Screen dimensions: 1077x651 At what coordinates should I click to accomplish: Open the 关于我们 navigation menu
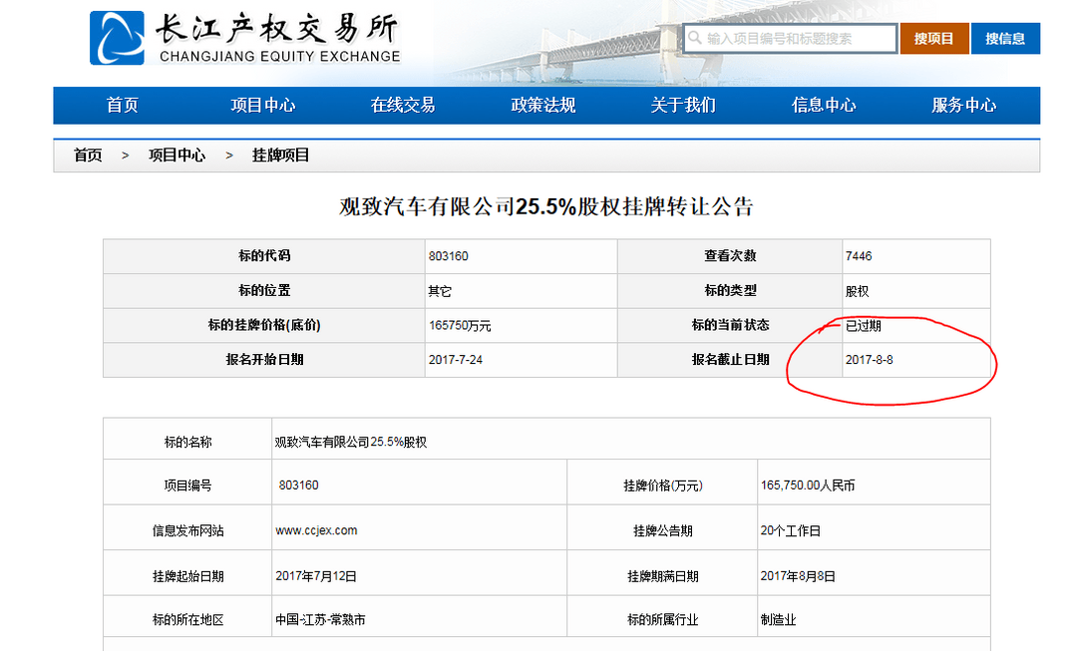pos(683,105)
